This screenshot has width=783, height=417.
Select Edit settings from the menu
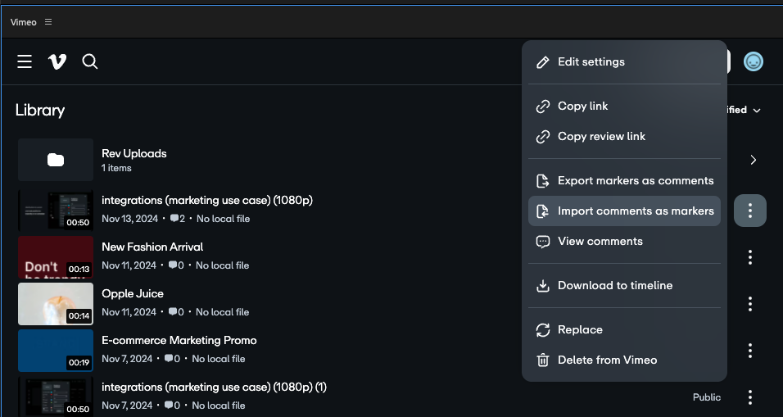(x=591, y=62)
